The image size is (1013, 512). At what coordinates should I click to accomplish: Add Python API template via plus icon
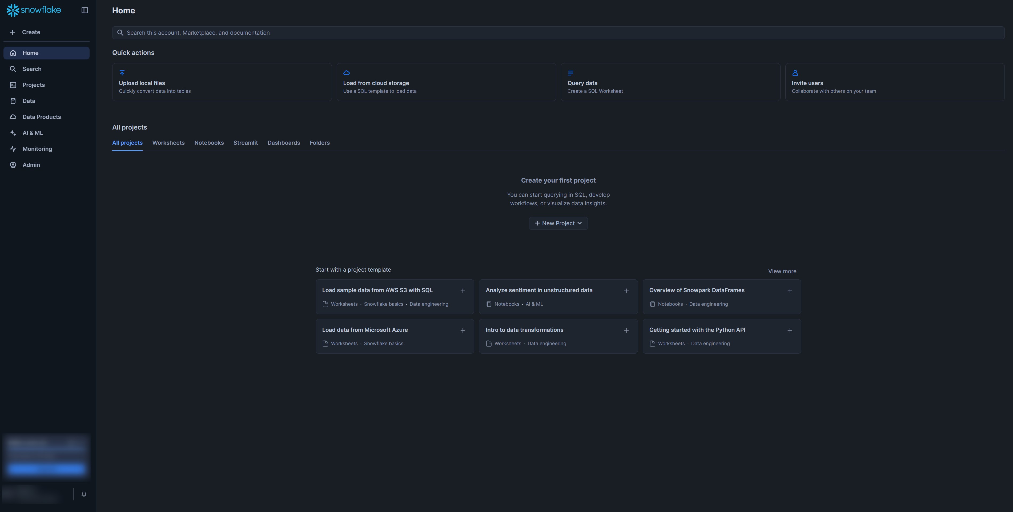point(790,331)
